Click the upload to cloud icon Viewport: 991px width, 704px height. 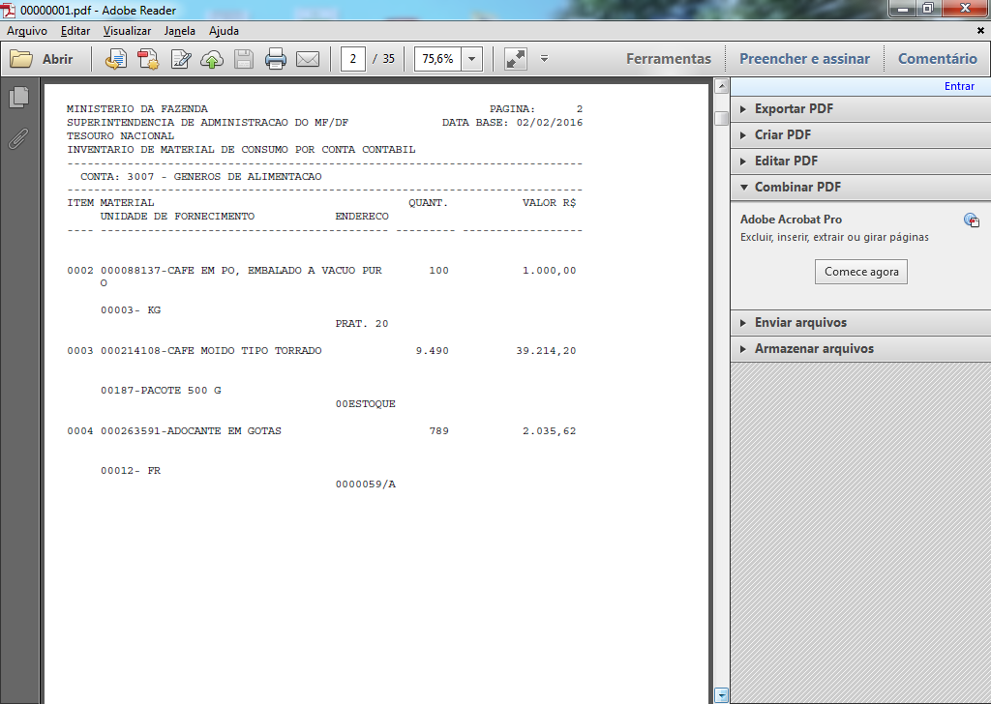[212, 59]
